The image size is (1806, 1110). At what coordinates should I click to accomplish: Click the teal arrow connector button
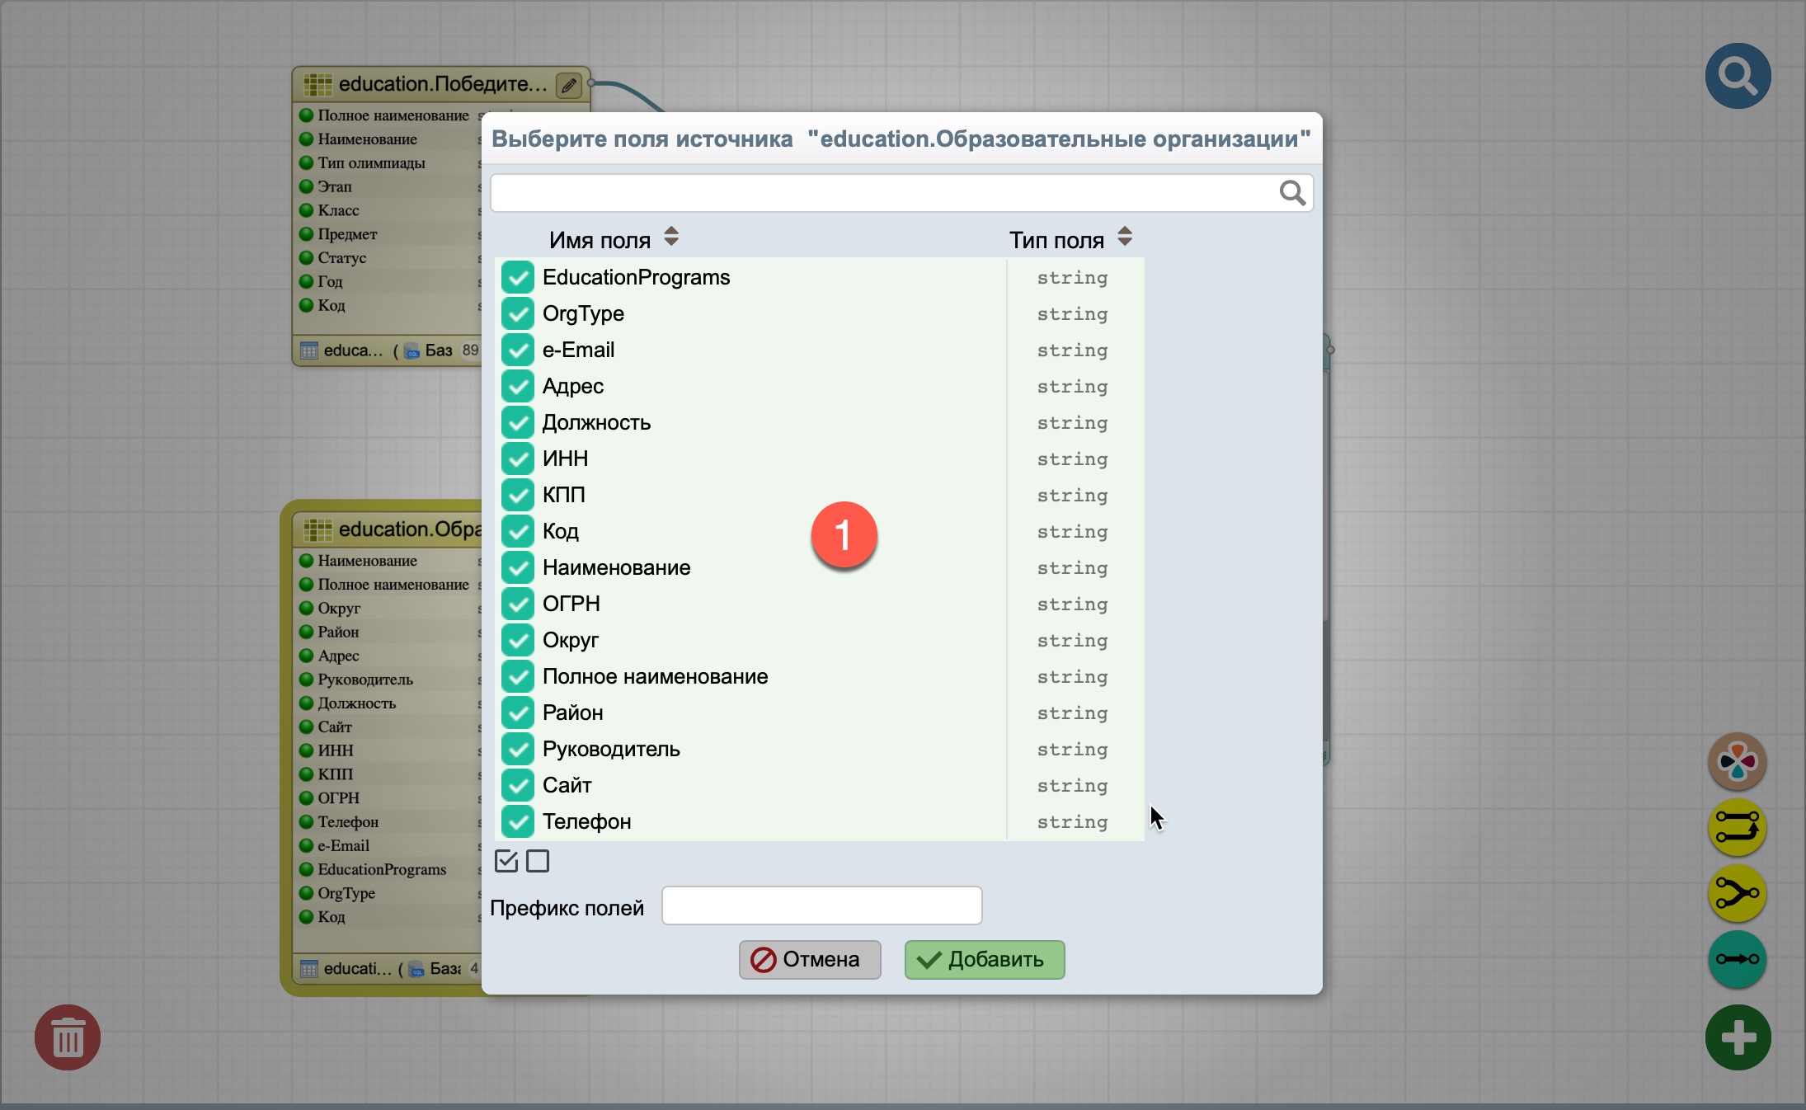click(x=1737, y=959)
